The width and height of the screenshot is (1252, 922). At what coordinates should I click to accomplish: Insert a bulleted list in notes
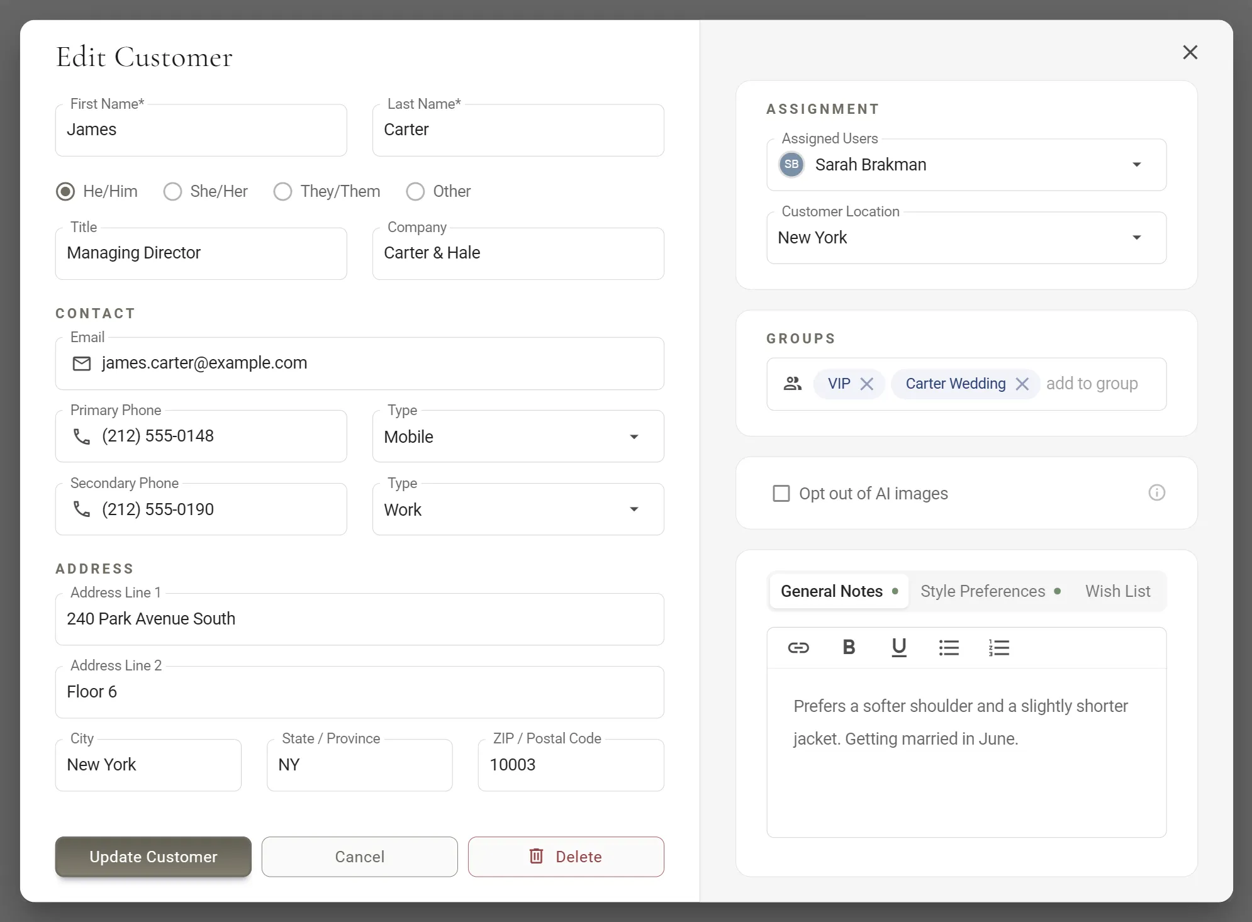pyautogui.click(x=949, y=647)
